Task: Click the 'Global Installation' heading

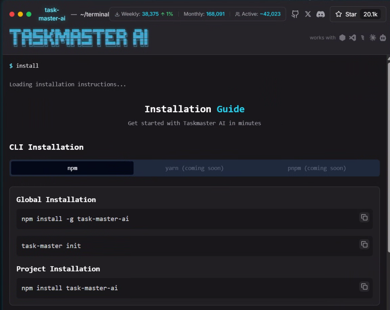Action: (x=56, y=200)
